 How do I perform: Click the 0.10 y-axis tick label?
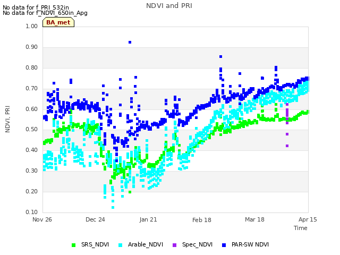[32, 212]
